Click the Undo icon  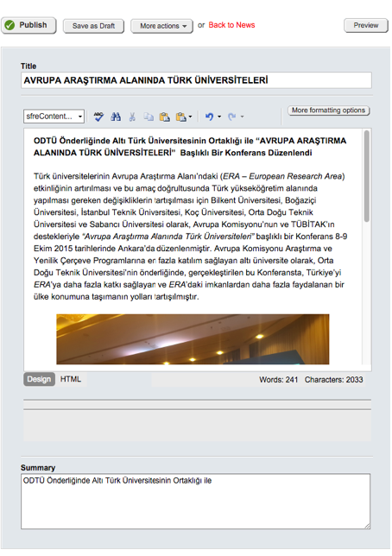[209, 117]
